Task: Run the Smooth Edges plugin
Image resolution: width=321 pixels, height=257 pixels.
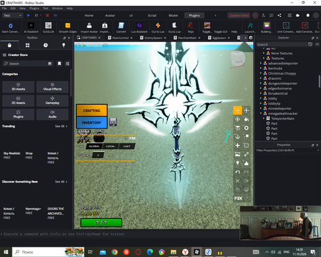Action: coord(67,28)
